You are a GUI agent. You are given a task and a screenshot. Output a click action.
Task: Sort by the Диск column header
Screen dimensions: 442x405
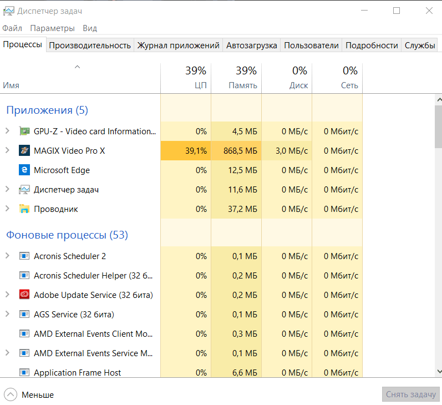tap(287, 78)
